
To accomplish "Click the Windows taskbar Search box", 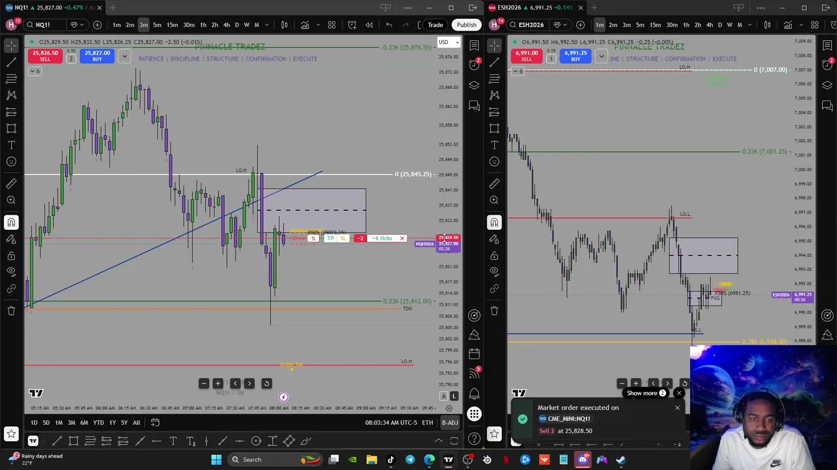I will click(275, 460).
